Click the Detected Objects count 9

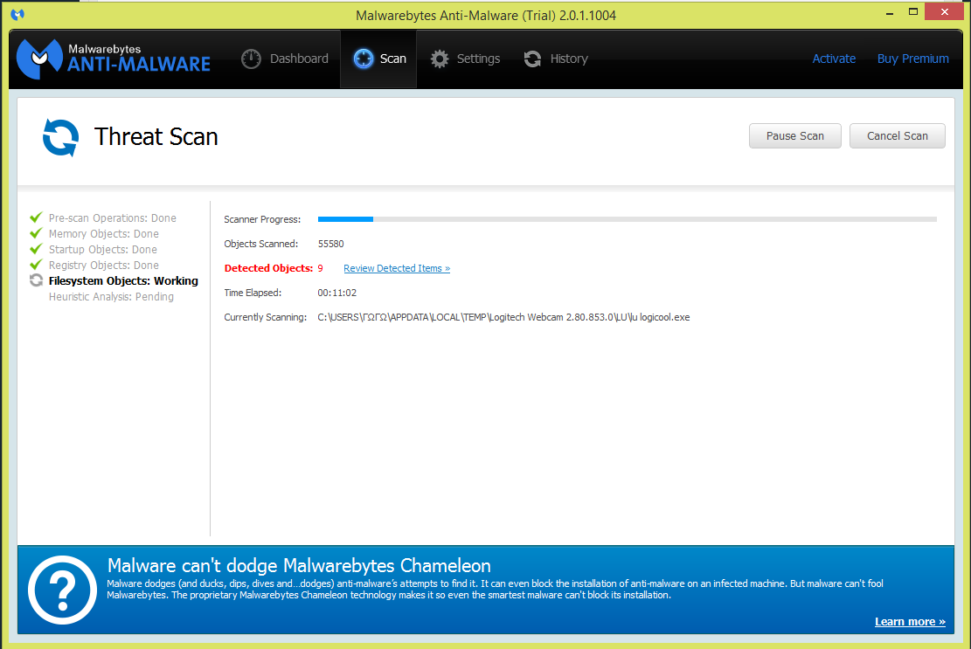point(320,268)
